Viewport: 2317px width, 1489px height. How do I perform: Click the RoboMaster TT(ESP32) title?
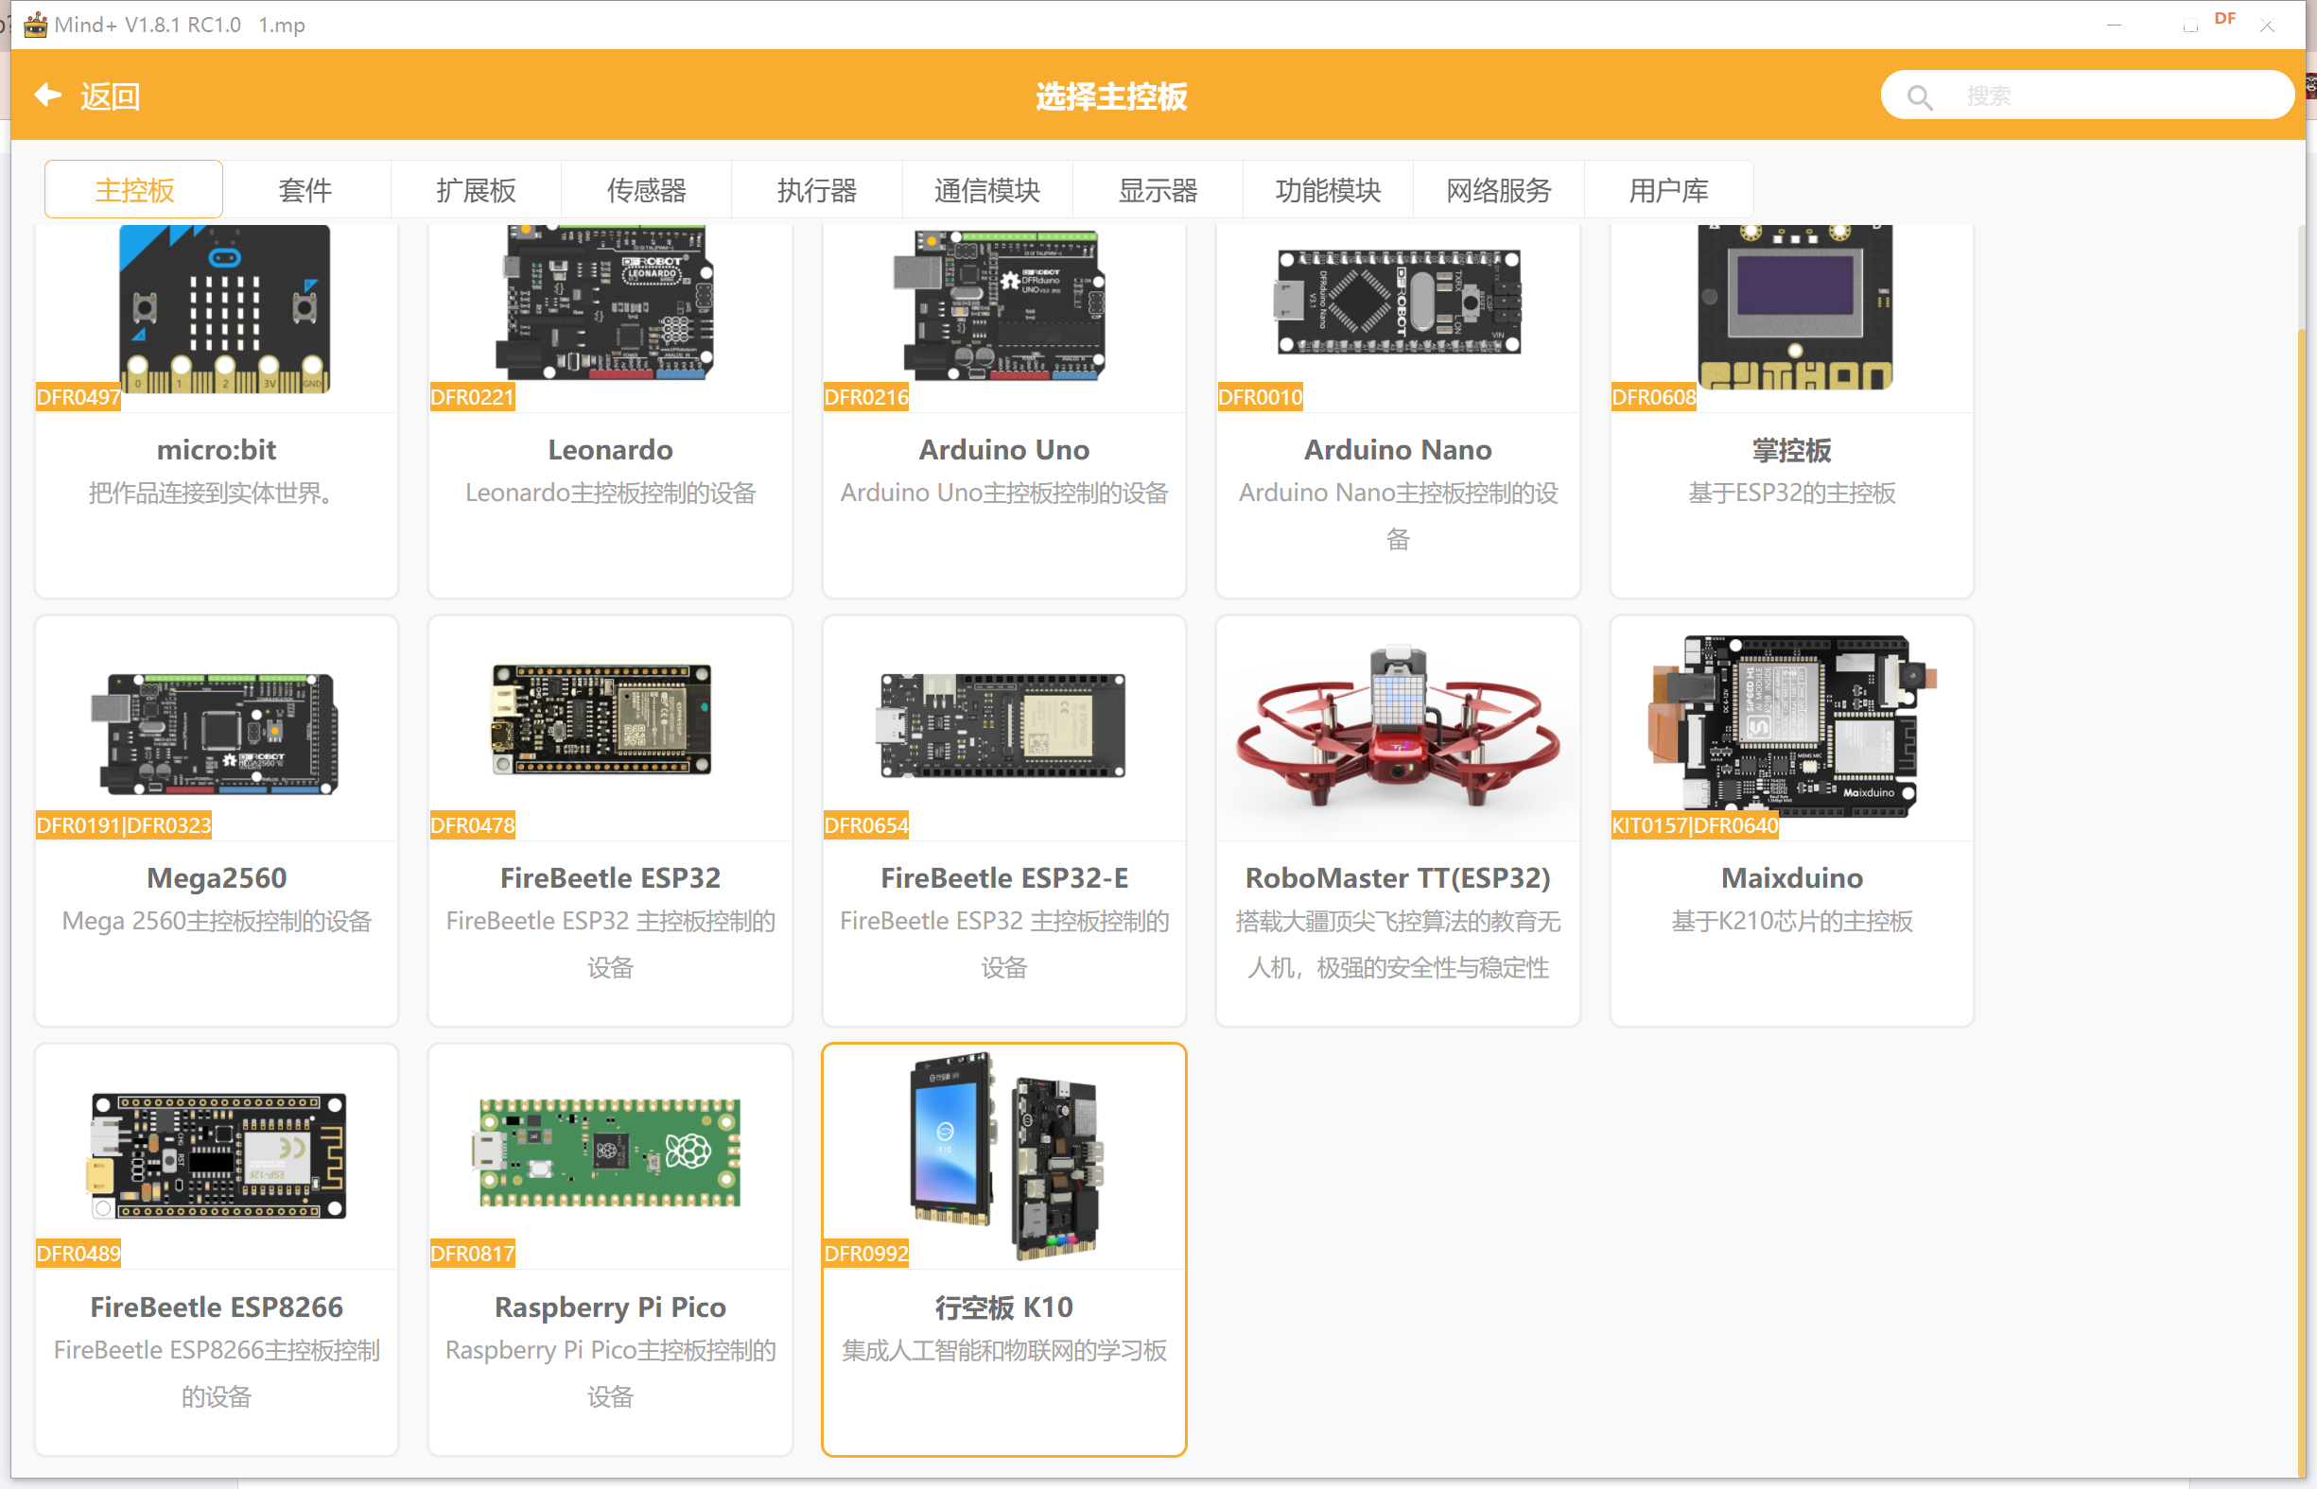pos(1399,879)
